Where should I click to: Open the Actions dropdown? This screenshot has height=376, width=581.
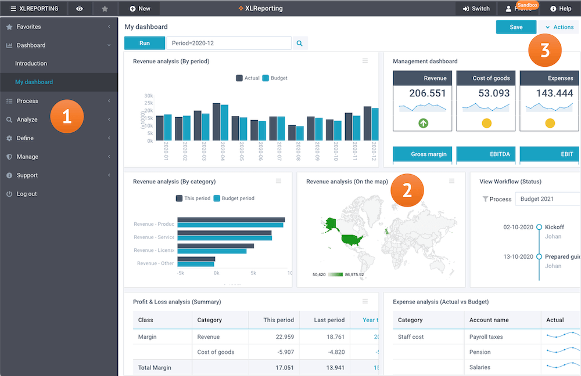coord(559,27)
